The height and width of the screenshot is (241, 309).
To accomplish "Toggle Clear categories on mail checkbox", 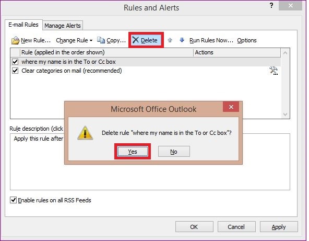I will tap(15, 71).
